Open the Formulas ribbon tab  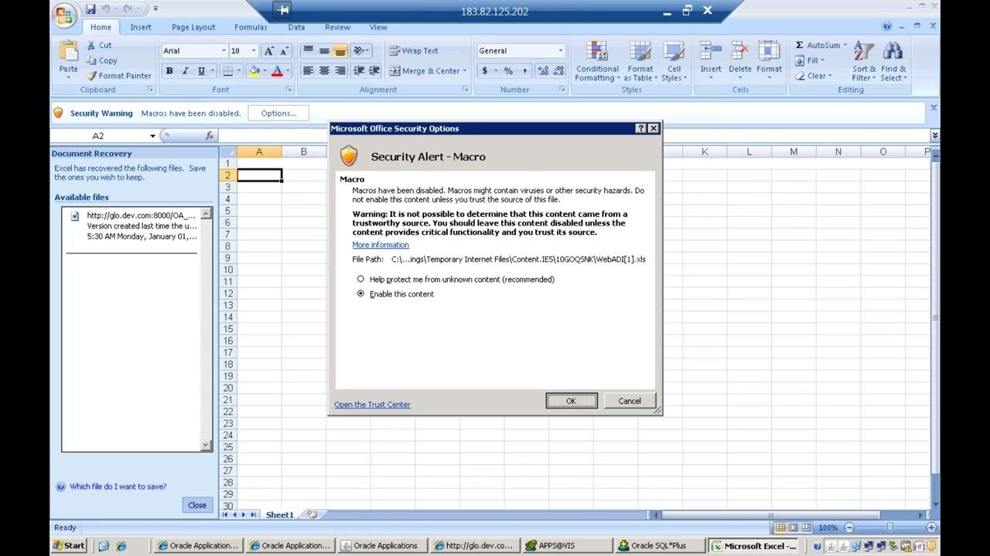pos(251,27)
